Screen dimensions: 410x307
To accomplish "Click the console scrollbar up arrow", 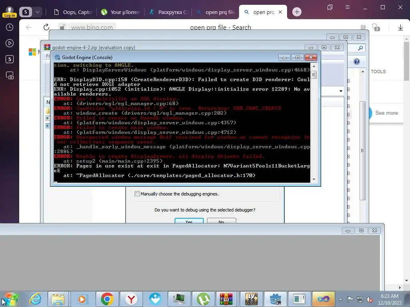I will click(314, 66).
